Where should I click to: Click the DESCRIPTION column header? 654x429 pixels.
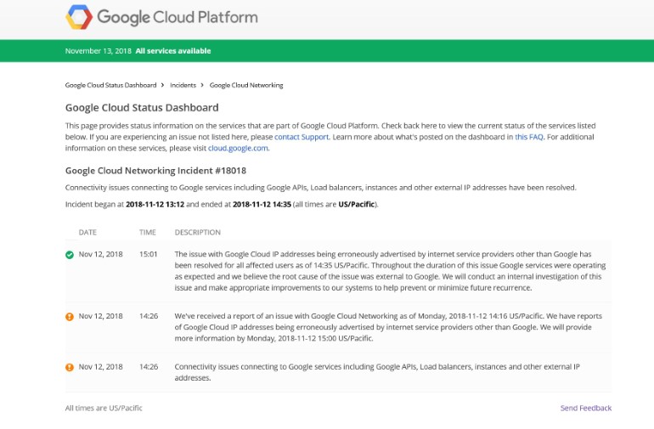click(197, 232)
